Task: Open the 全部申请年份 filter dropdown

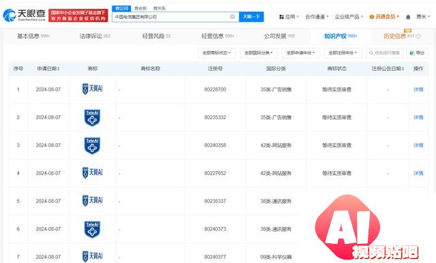Action: pos(301,53)
